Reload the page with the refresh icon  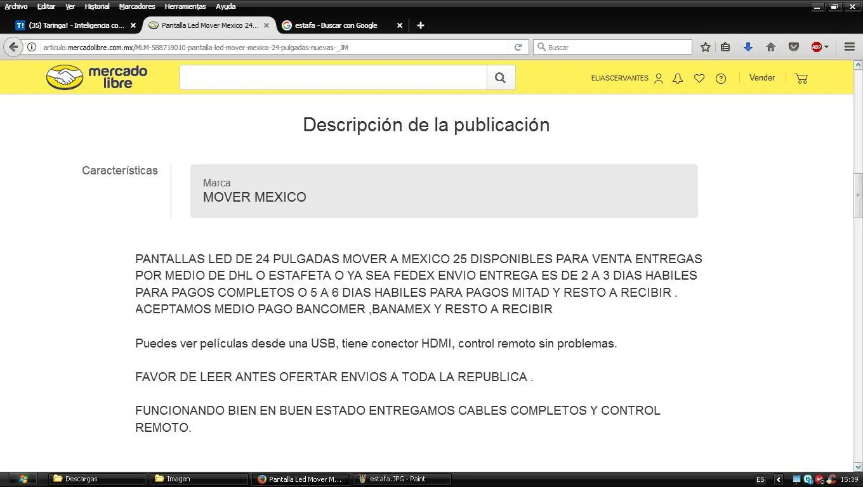(518, 47)
